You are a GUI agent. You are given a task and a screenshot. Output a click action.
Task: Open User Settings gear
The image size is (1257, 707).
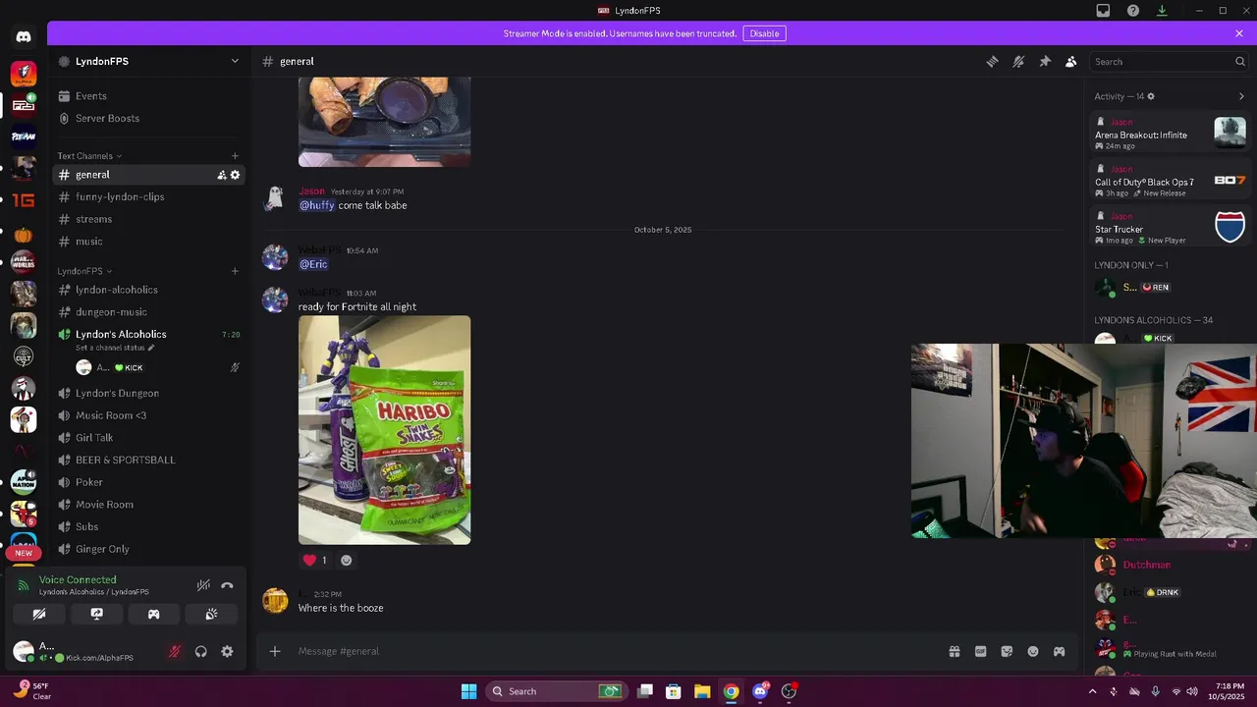[x=227, y=651]
